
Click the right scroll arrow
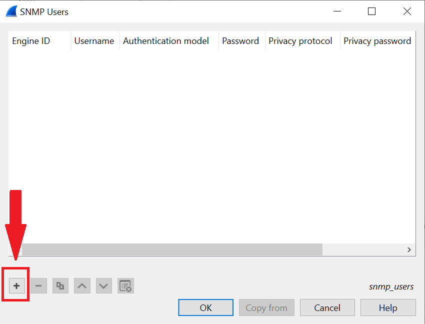coord(409,249)
